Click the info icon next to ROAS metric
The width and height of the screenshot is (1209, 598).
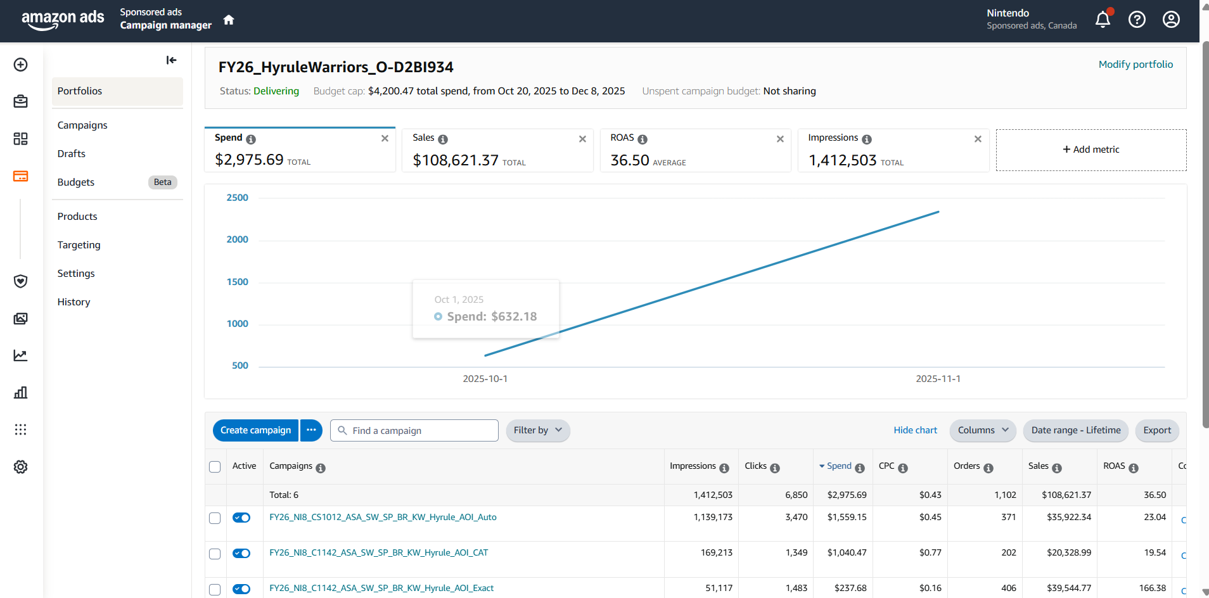(x=643, y=139)
